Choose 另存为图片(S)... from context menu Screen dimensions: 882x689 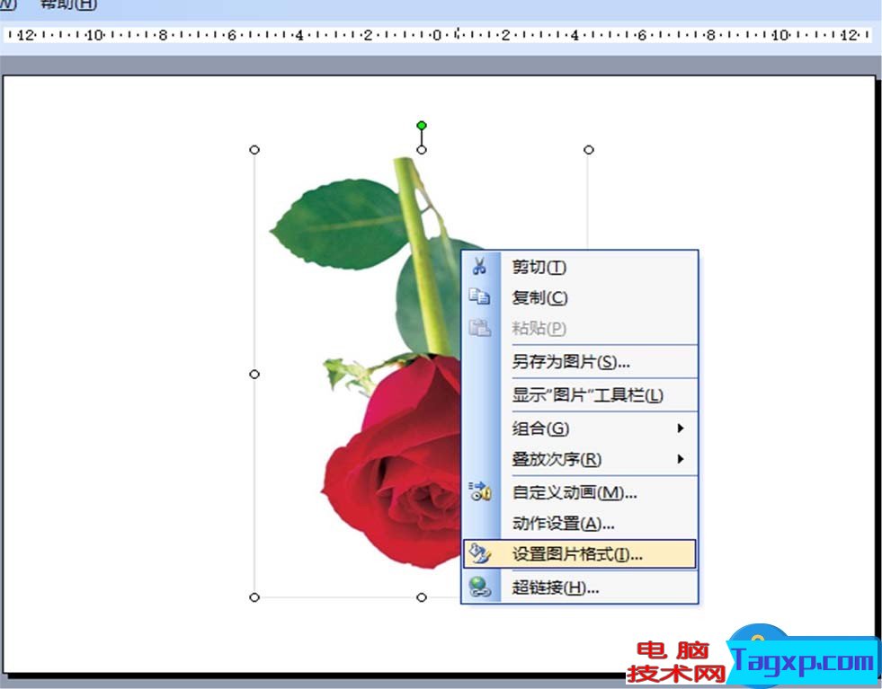[571, 362]
